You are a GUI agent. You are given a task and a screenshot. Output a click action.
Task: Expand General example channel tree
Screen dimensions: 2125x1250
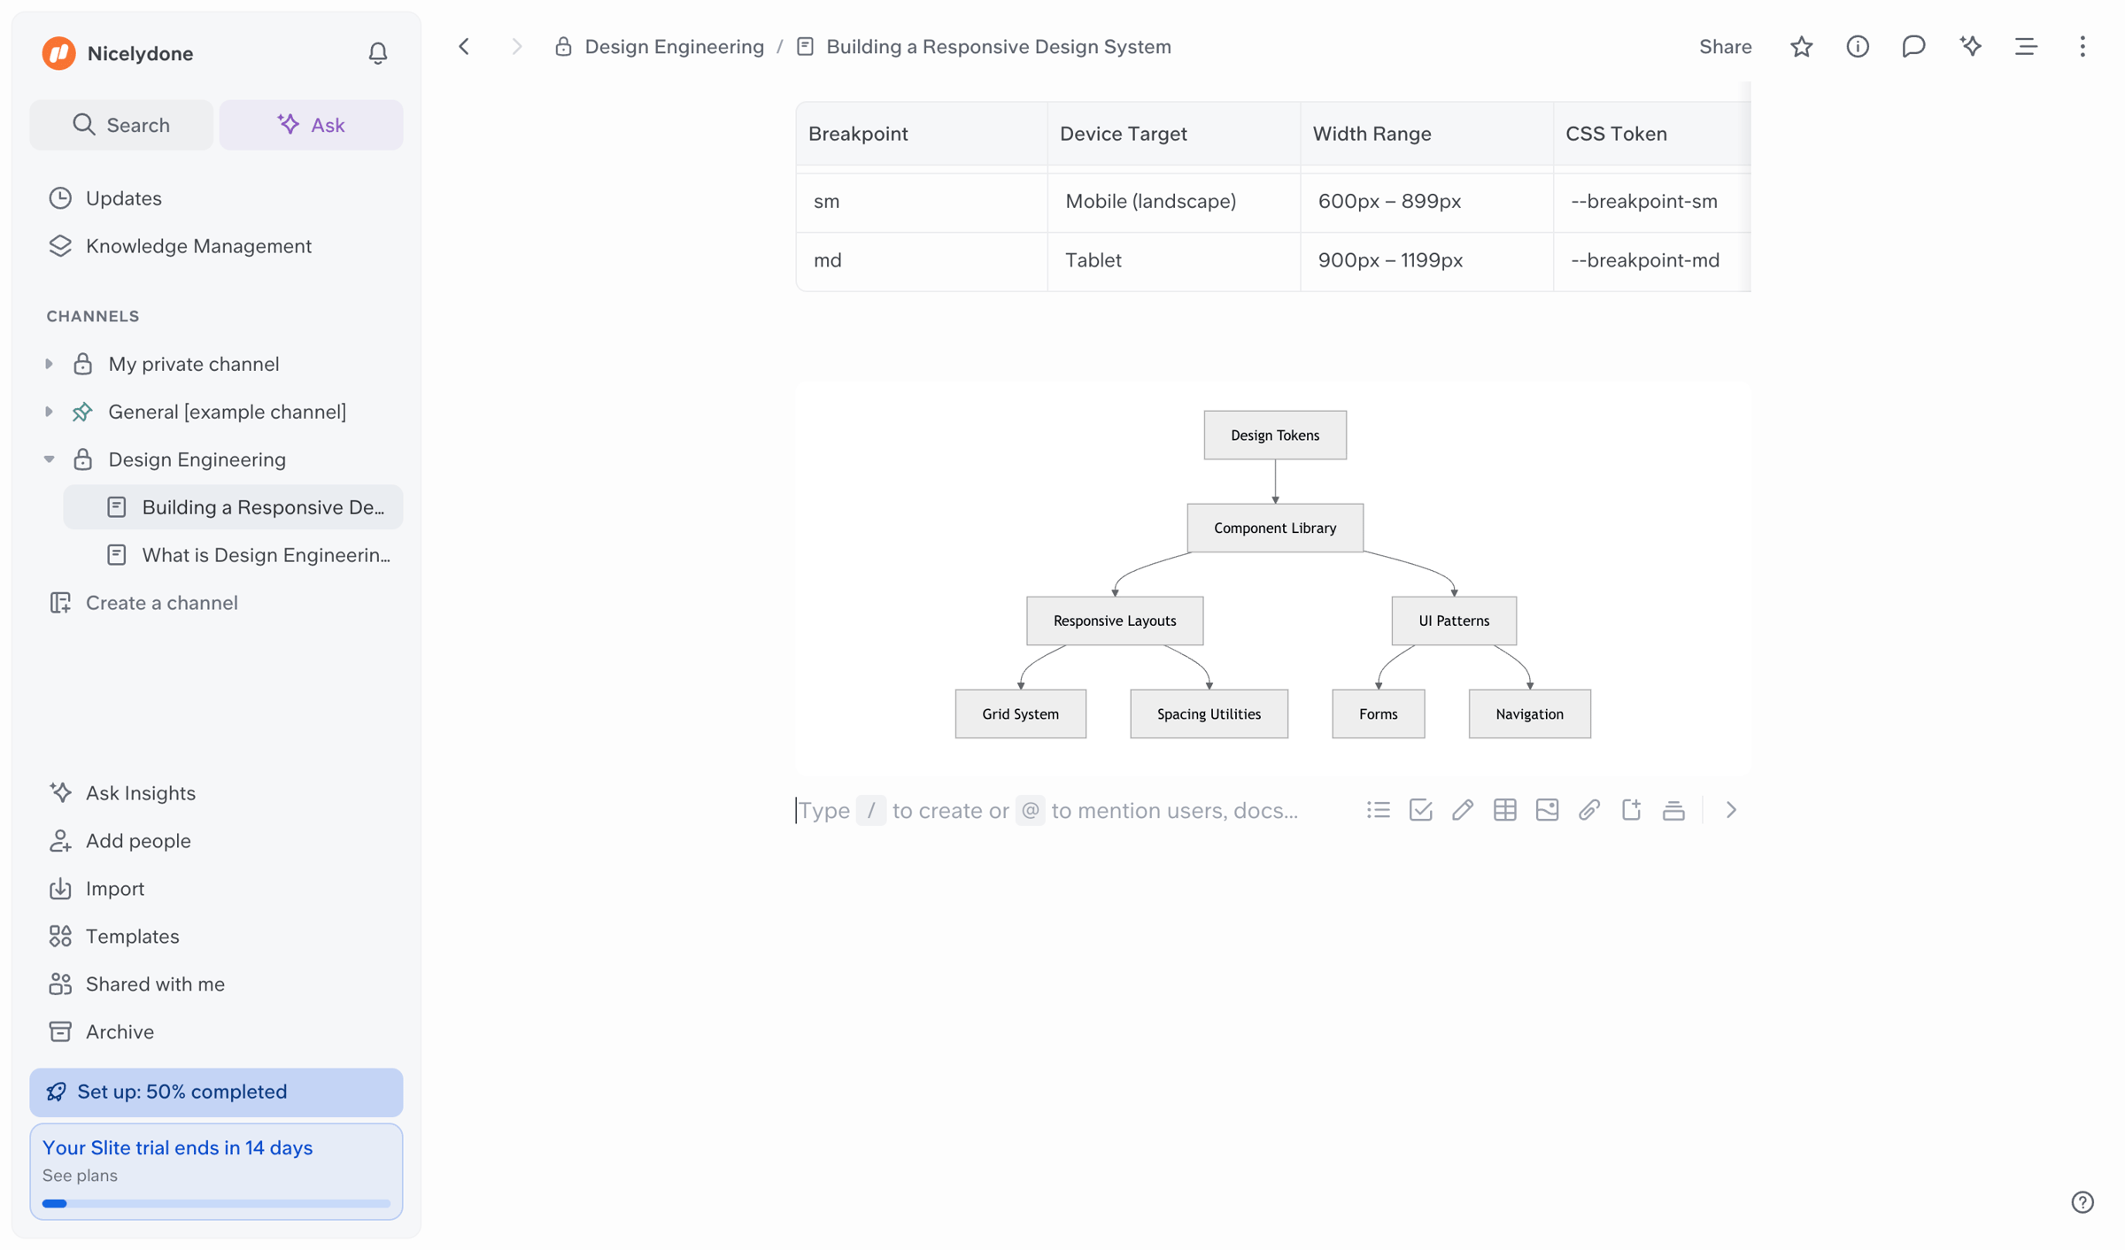click(50, 412)
